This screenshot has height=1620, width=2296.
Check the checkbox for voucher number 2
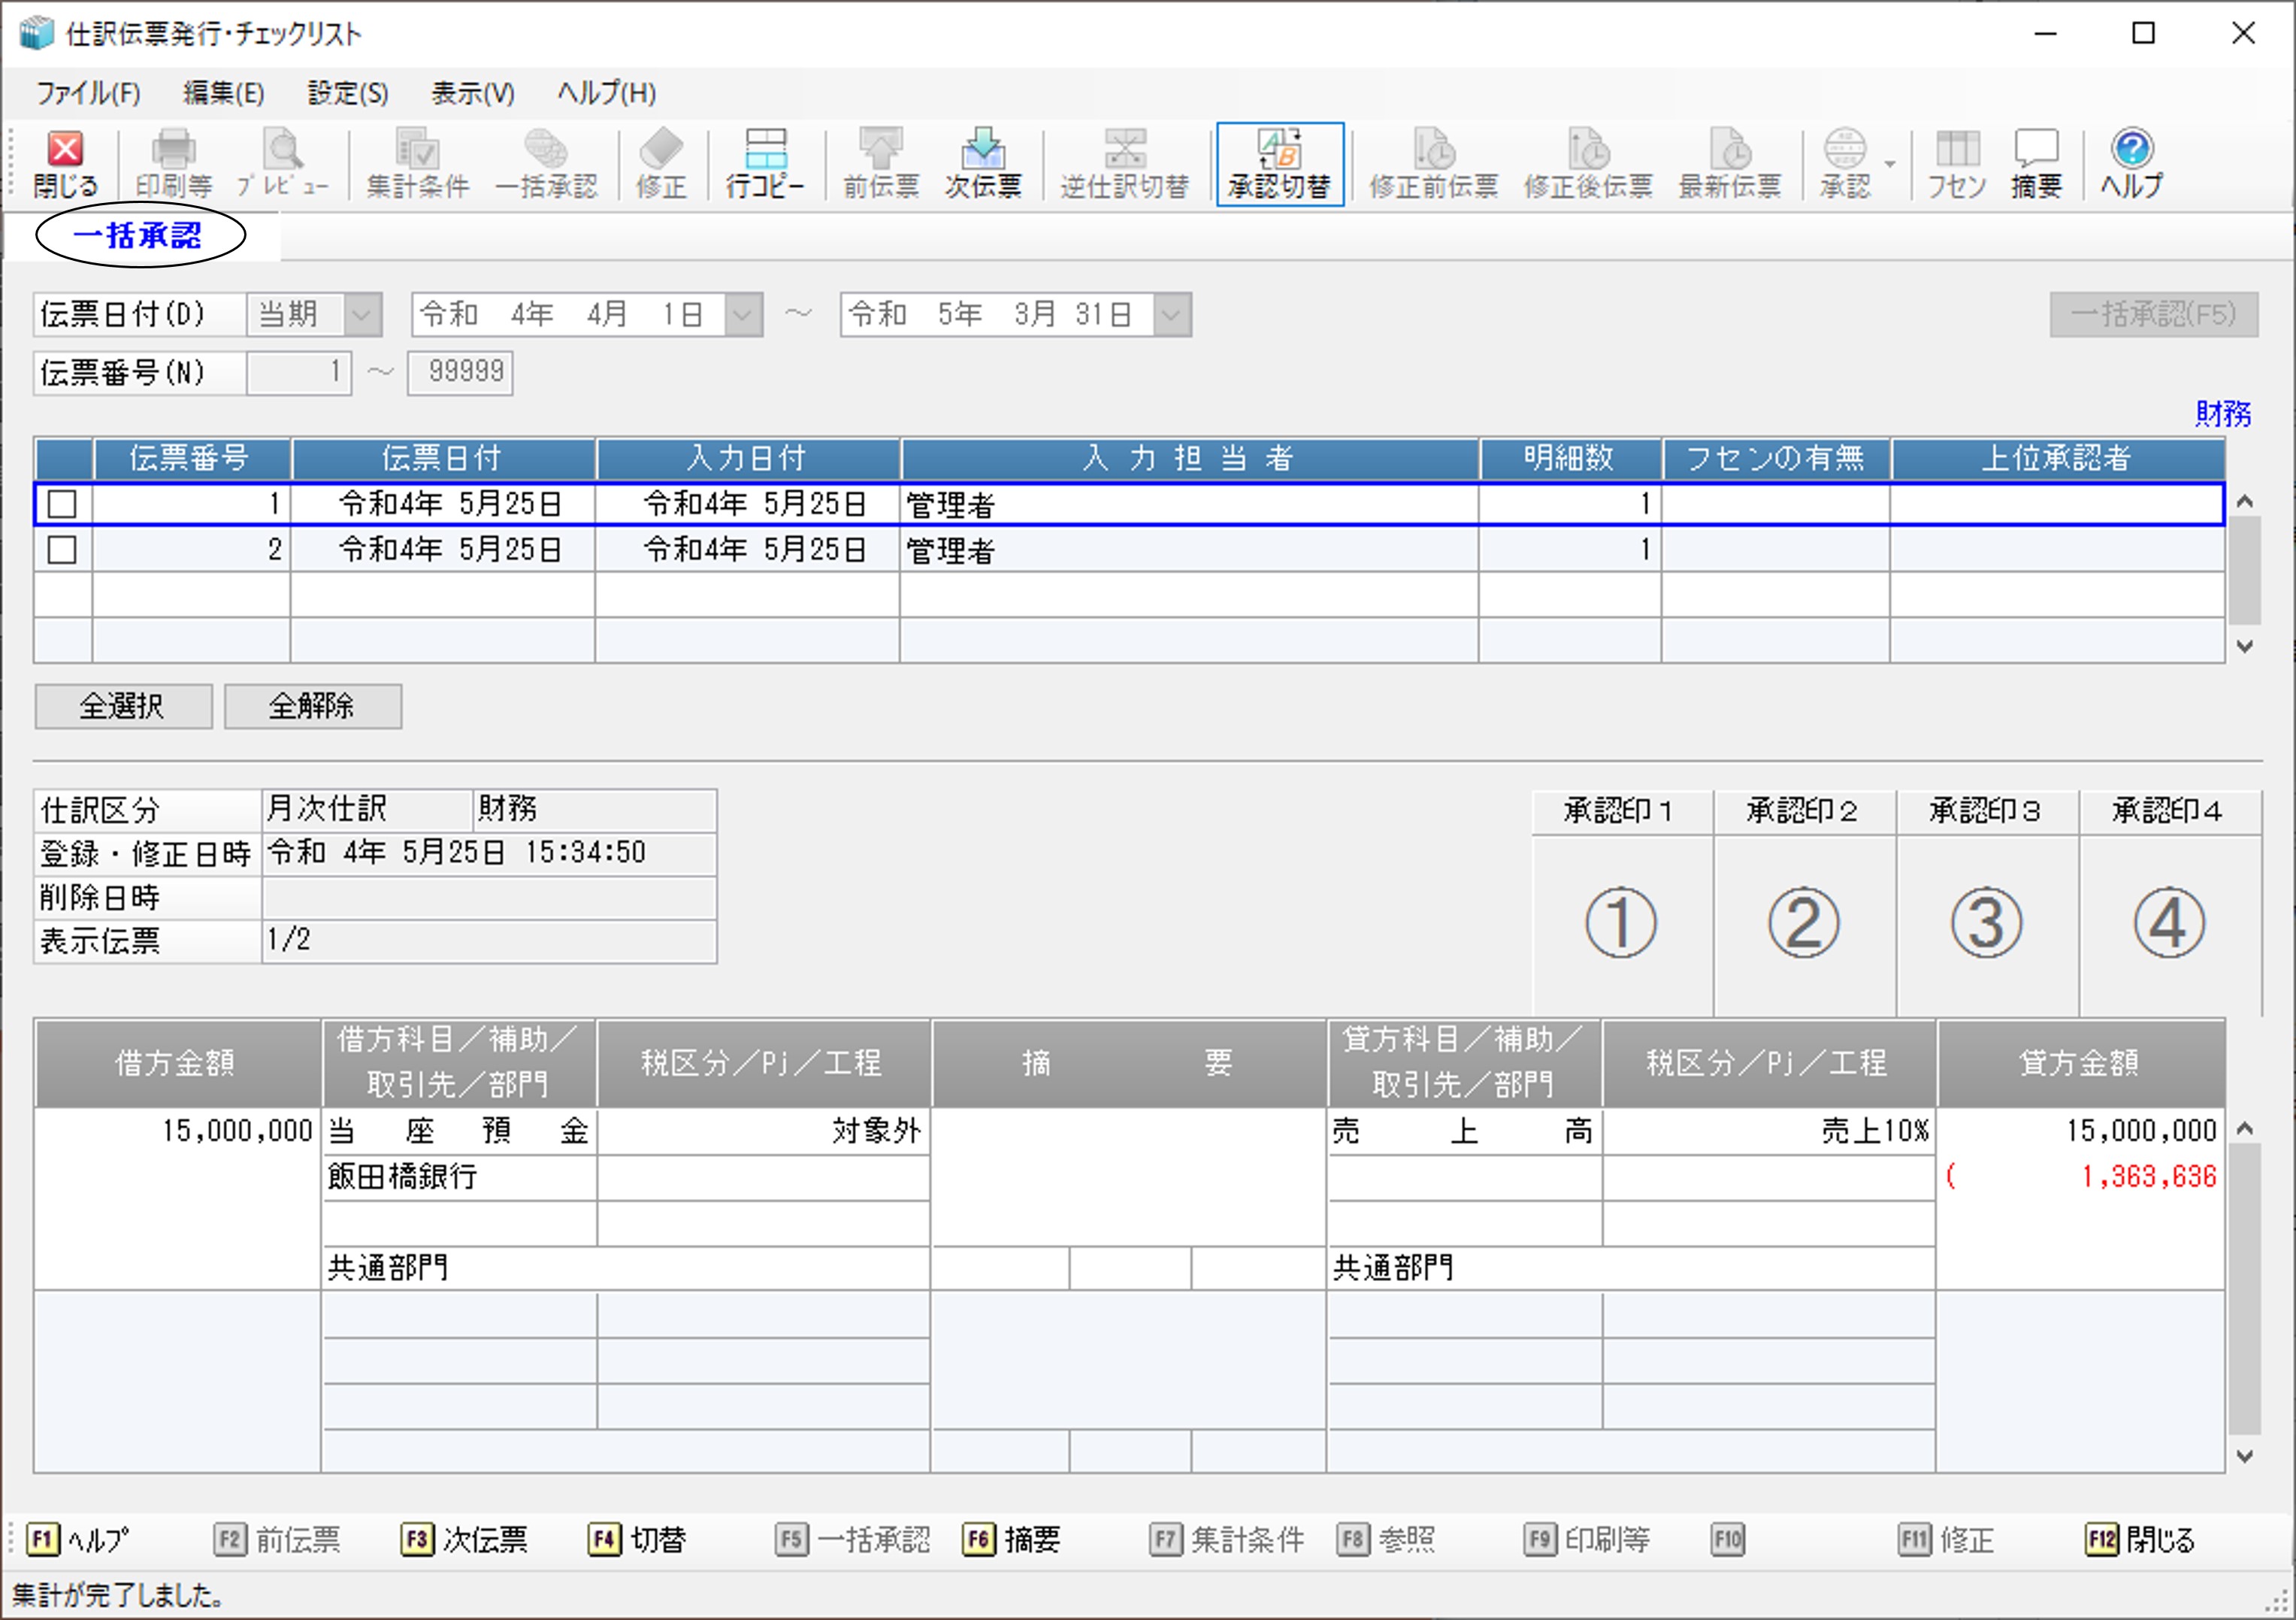[62, 549]
